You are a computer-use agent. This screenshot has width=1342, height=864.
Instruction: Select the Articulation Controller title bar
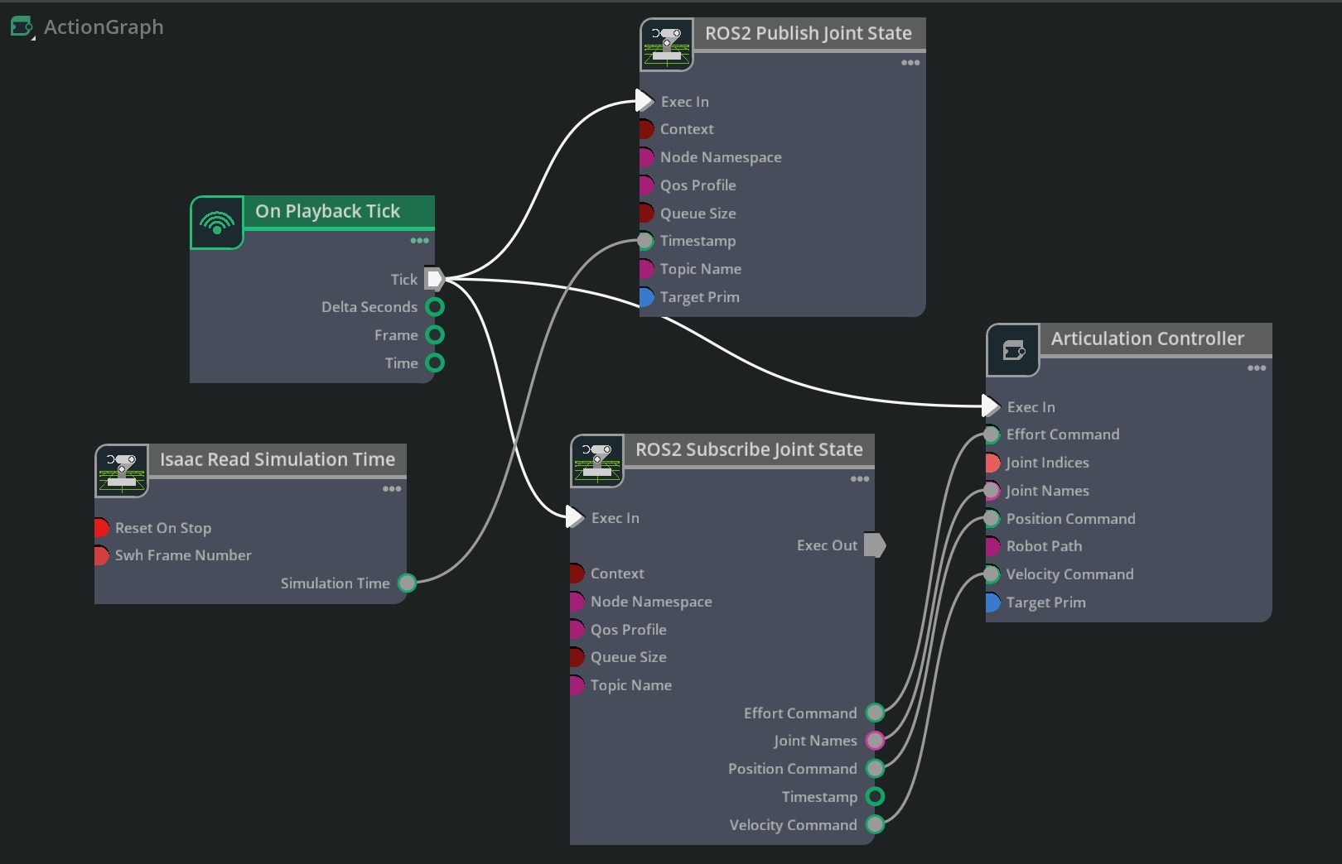[1147, 338]
